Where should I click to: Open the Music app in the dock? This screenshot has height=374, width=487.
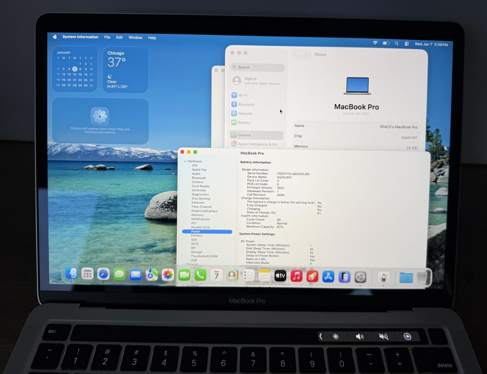(296, 276)
